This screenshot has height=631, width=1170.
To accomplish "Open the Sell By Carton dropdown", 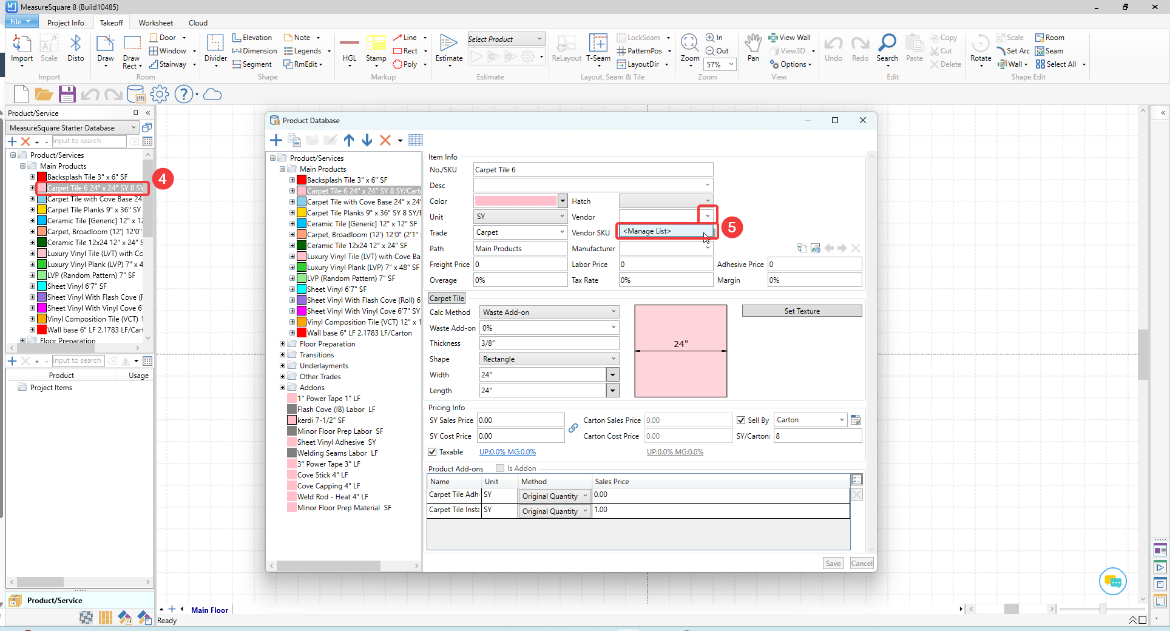I will coord(810,420).
